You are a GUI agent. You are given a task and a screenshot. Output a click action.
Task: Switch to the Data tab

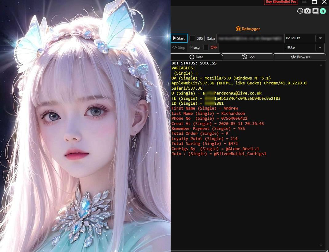(196, 57)
